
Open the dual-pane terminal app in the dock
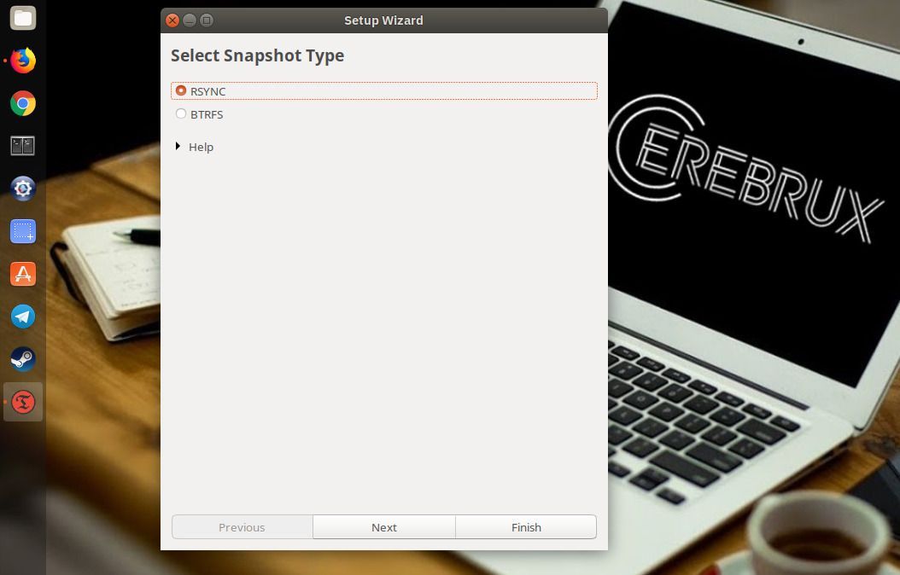click(x=21, y=145)
